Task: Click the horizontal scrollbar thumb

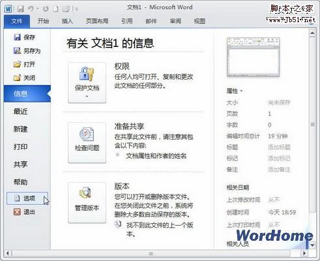Action: click(x=151, y=253)
